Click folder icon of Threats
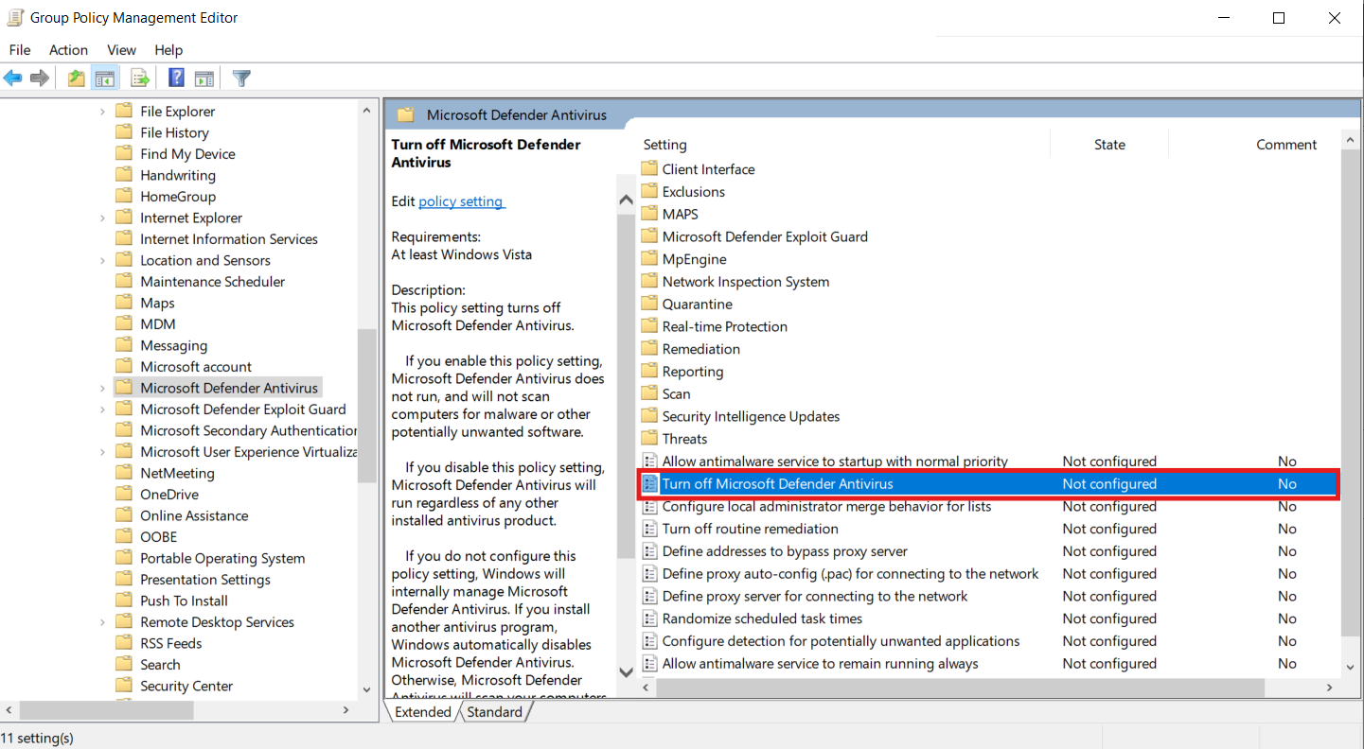This screenshot has width=1364, height=749. pos(649,439)
